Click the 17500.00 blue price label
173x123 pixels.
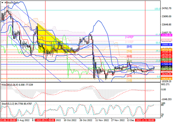click(x=167, y=64)
